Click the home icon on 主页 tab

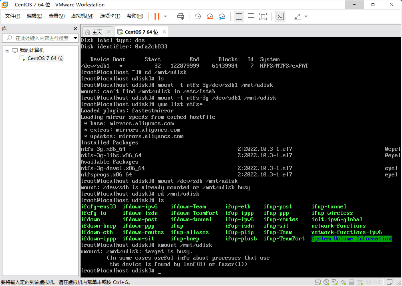[x=88, y=32]
